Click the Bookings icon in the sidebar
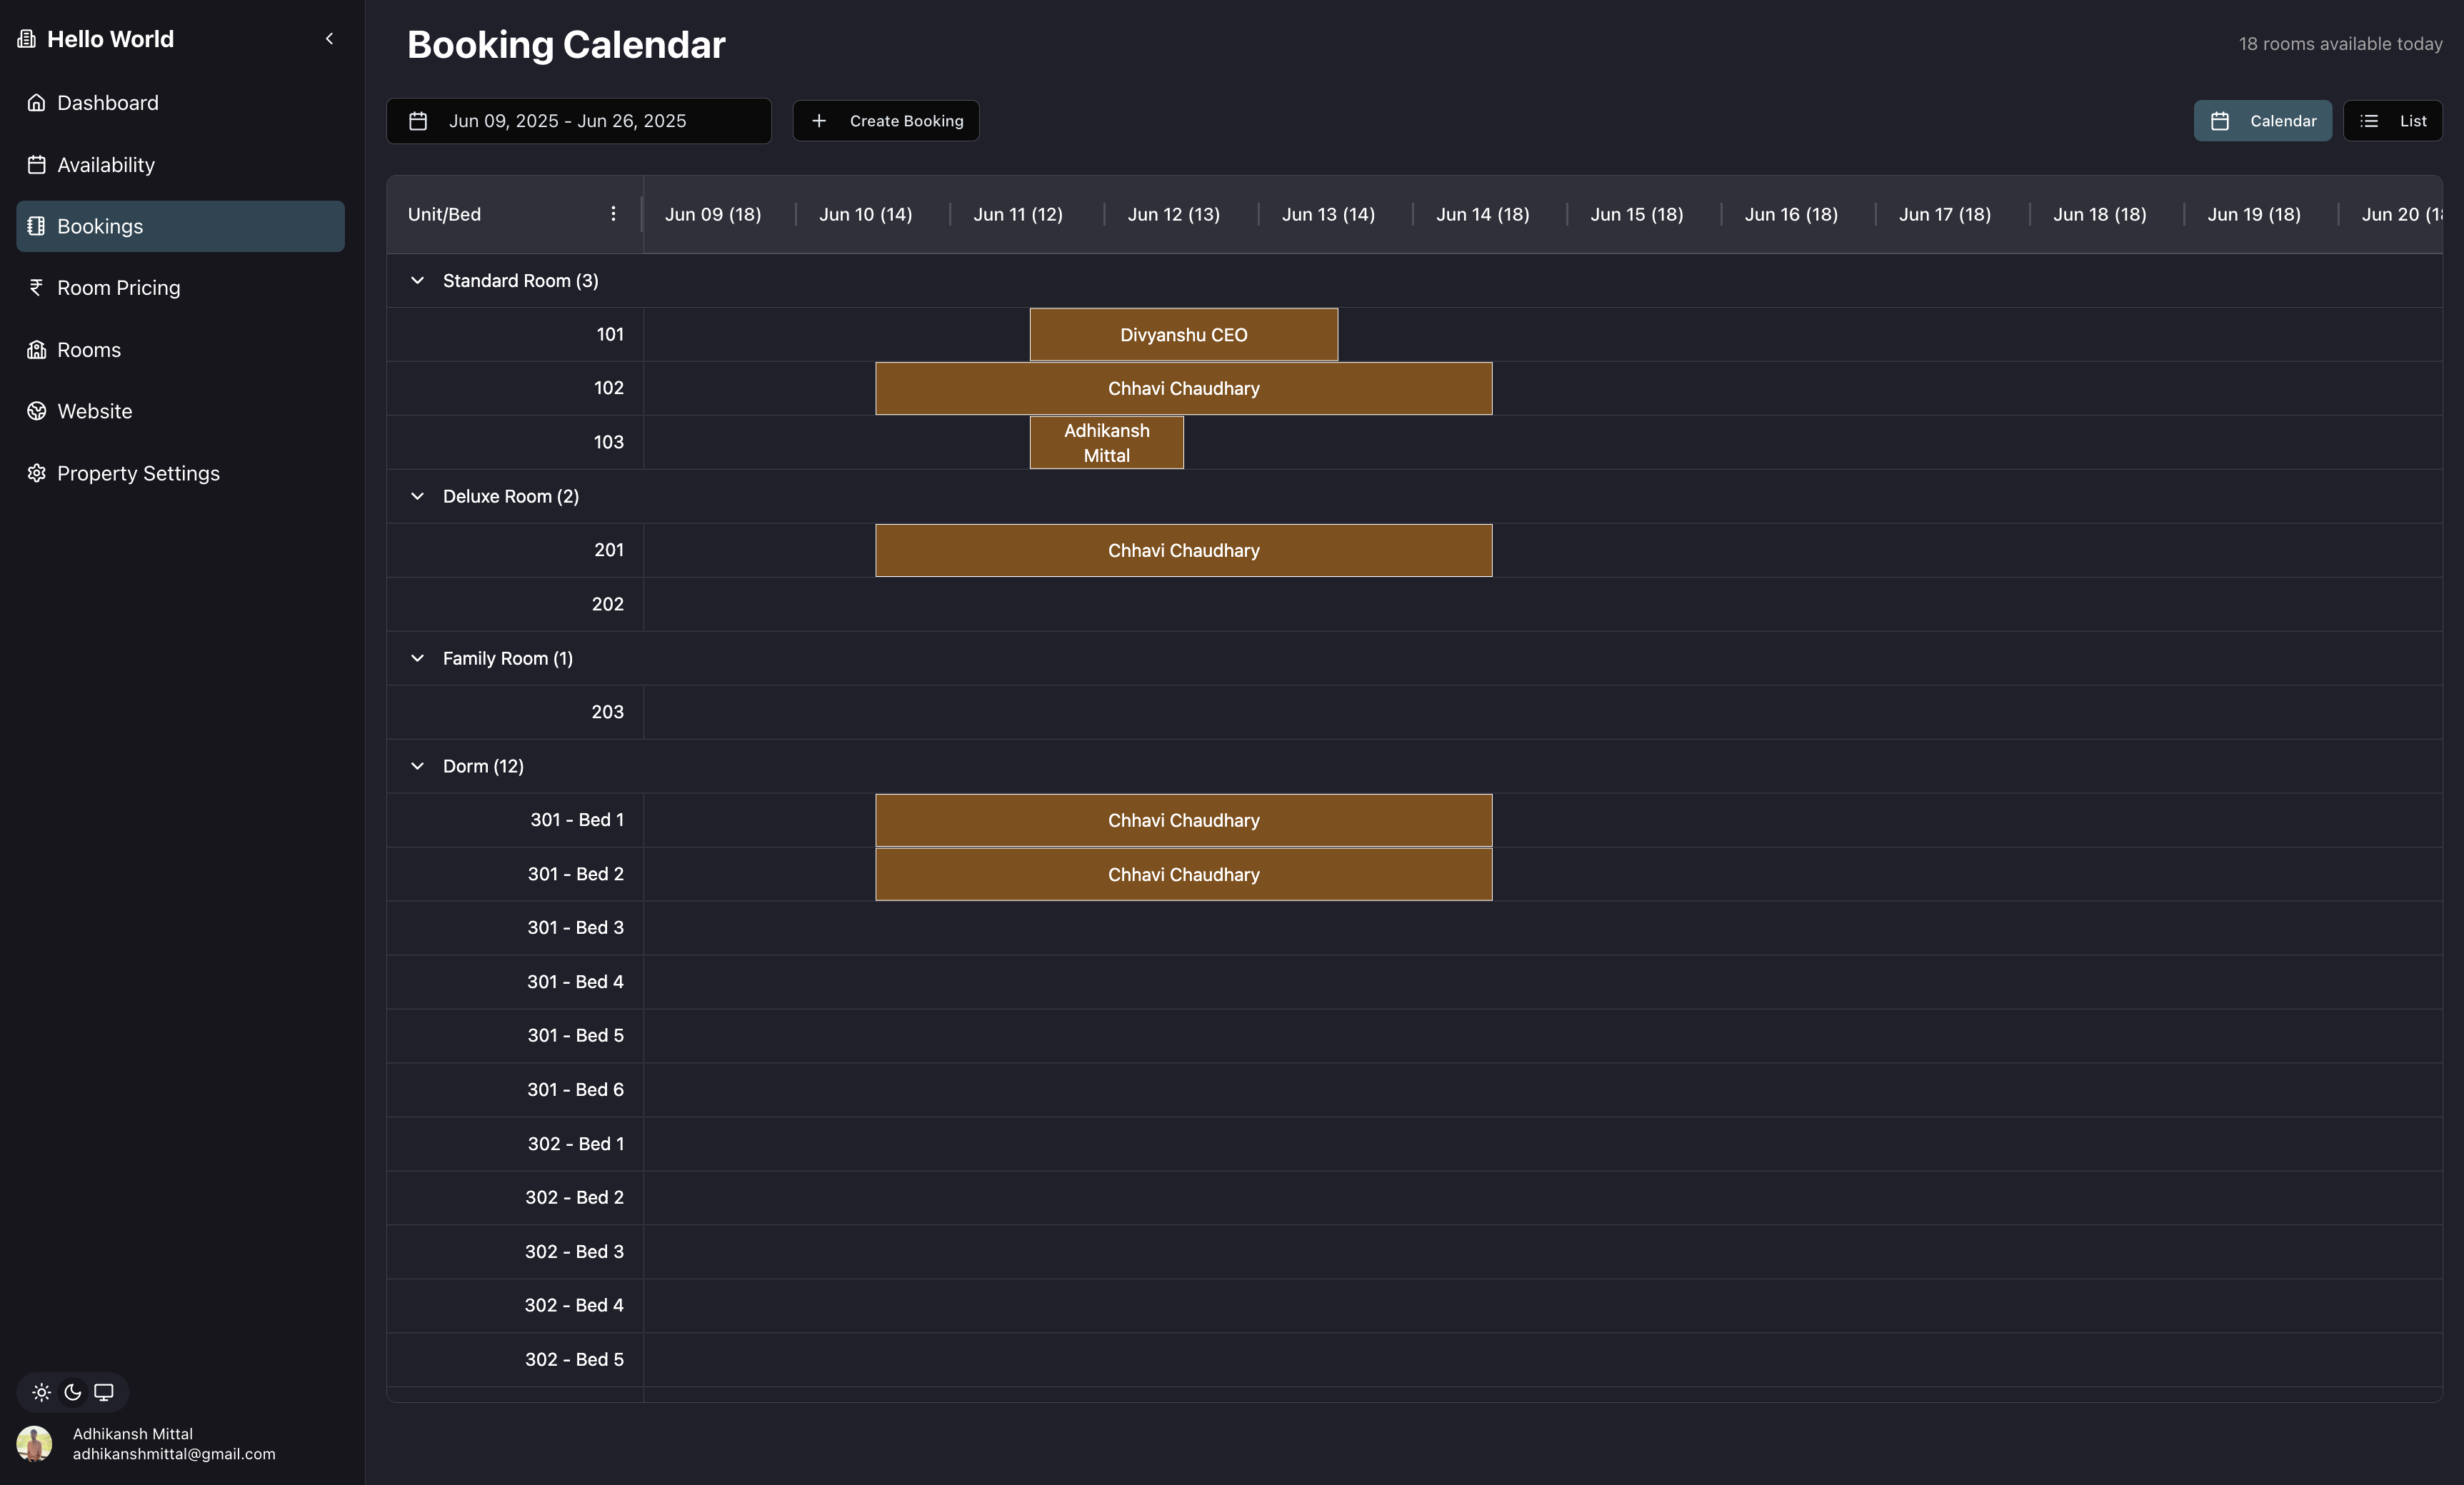This screenshot has height=1485, width=2464. [x=36, y=226]
